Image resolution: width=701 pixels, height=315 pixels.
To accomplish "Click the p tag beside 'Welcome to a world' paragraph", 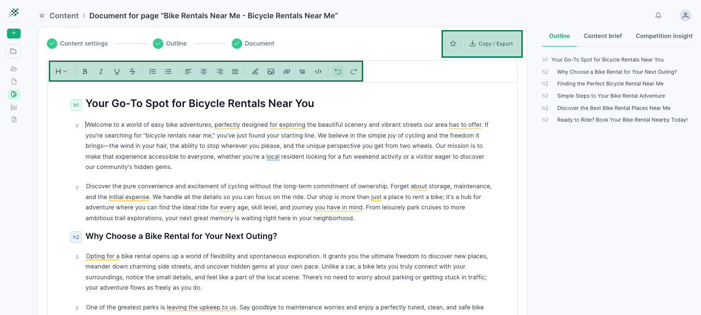I will [77, 125].
